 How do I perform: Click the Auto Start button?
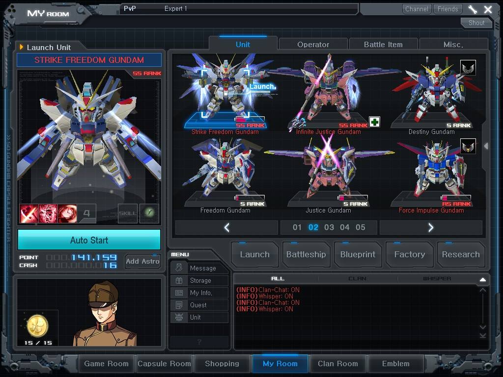(89, 240)
